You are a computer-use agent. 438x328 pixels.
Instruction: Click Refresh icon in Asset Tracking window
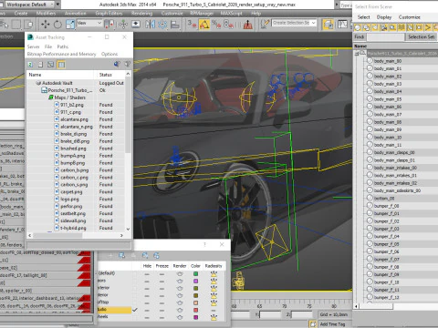(x=30, y=65)
